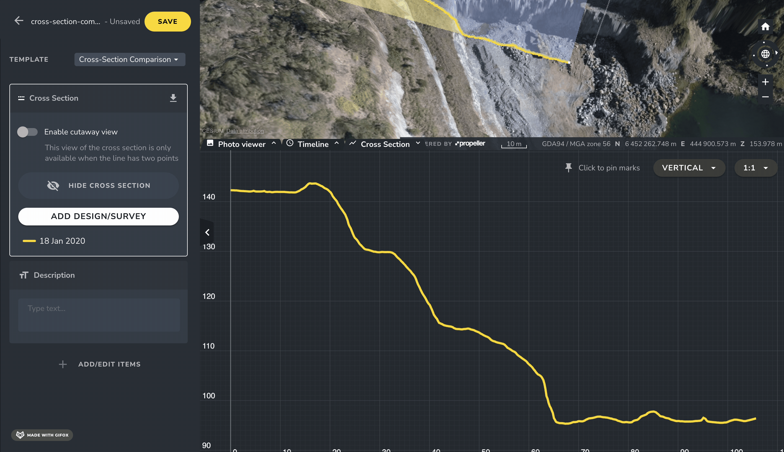Image resolution: width=784 pixels, height=452 pixels.
Task: Open the 1:1 scale ratio dropdown
Action: [x=755, y=168]
